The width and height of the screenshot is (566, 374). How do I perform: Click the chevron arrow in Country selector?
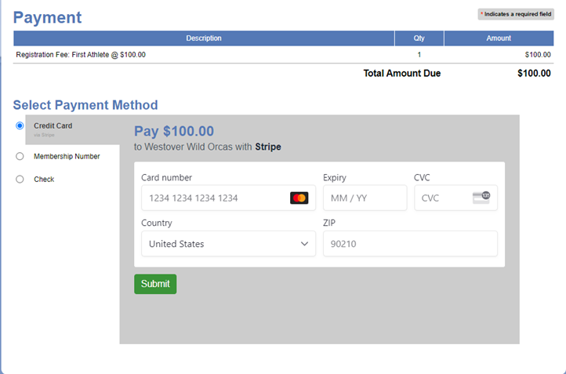tap(305, 244)
